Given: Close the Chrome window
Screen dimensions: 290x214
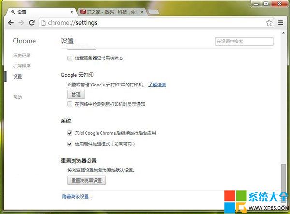Looking at the screenshot, I should (x=280, y=4).
